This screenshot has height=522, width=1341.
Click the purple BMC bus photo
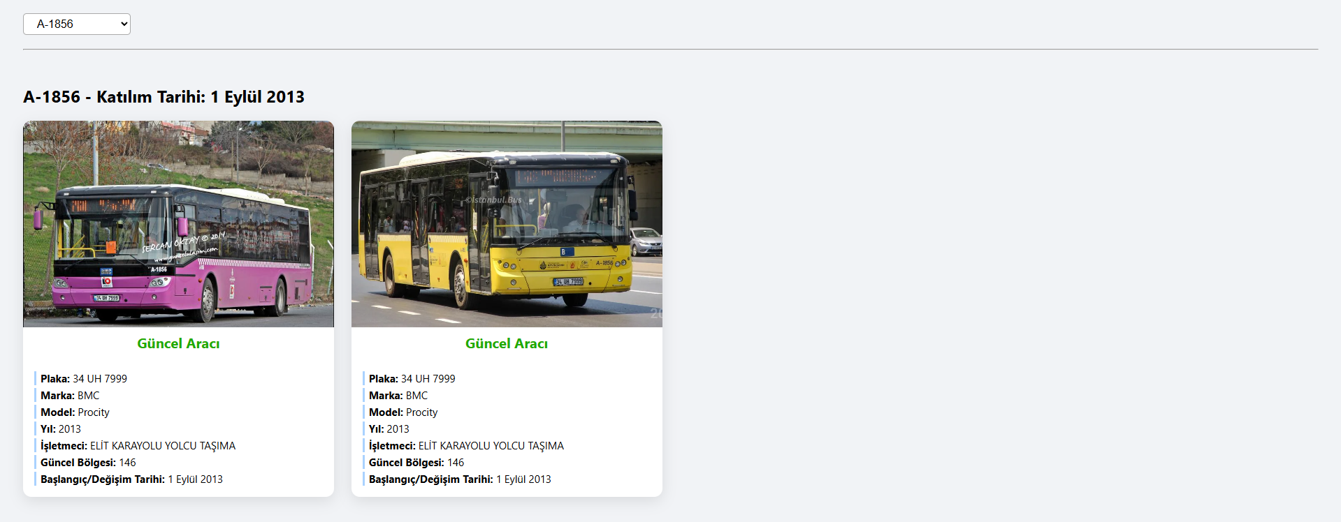tap(178, 224)
